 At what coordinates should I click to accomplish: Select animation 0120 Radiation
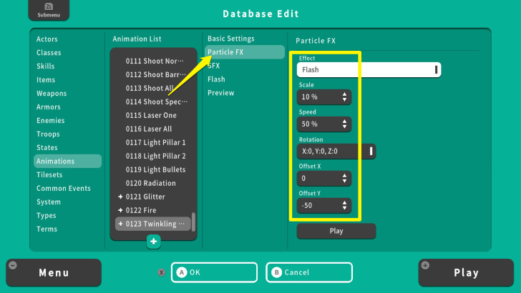[153, 184]
